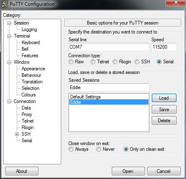Collapse the Window tree node
This screenshot has height=179, width=186.
coord(9,62)
